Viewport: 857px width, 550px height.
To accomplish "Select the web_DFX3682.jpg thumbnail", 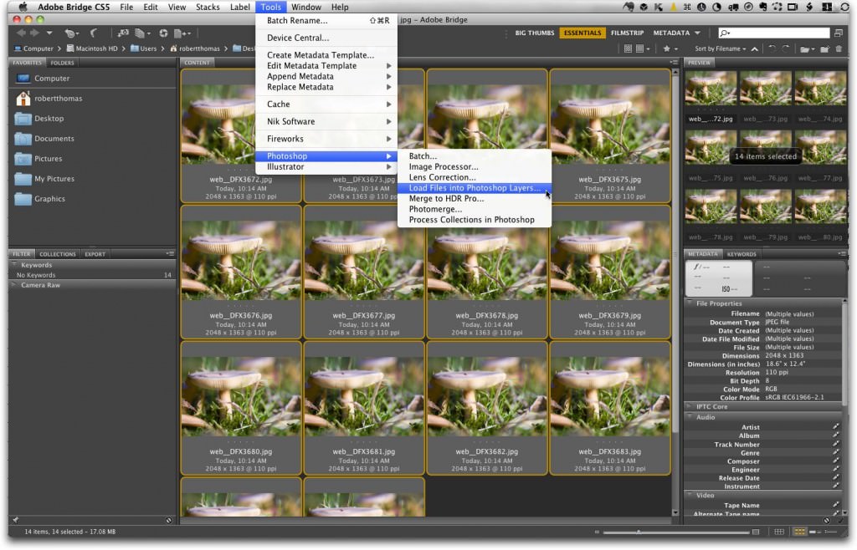I will pyautogui.click(x=487, y=408).
